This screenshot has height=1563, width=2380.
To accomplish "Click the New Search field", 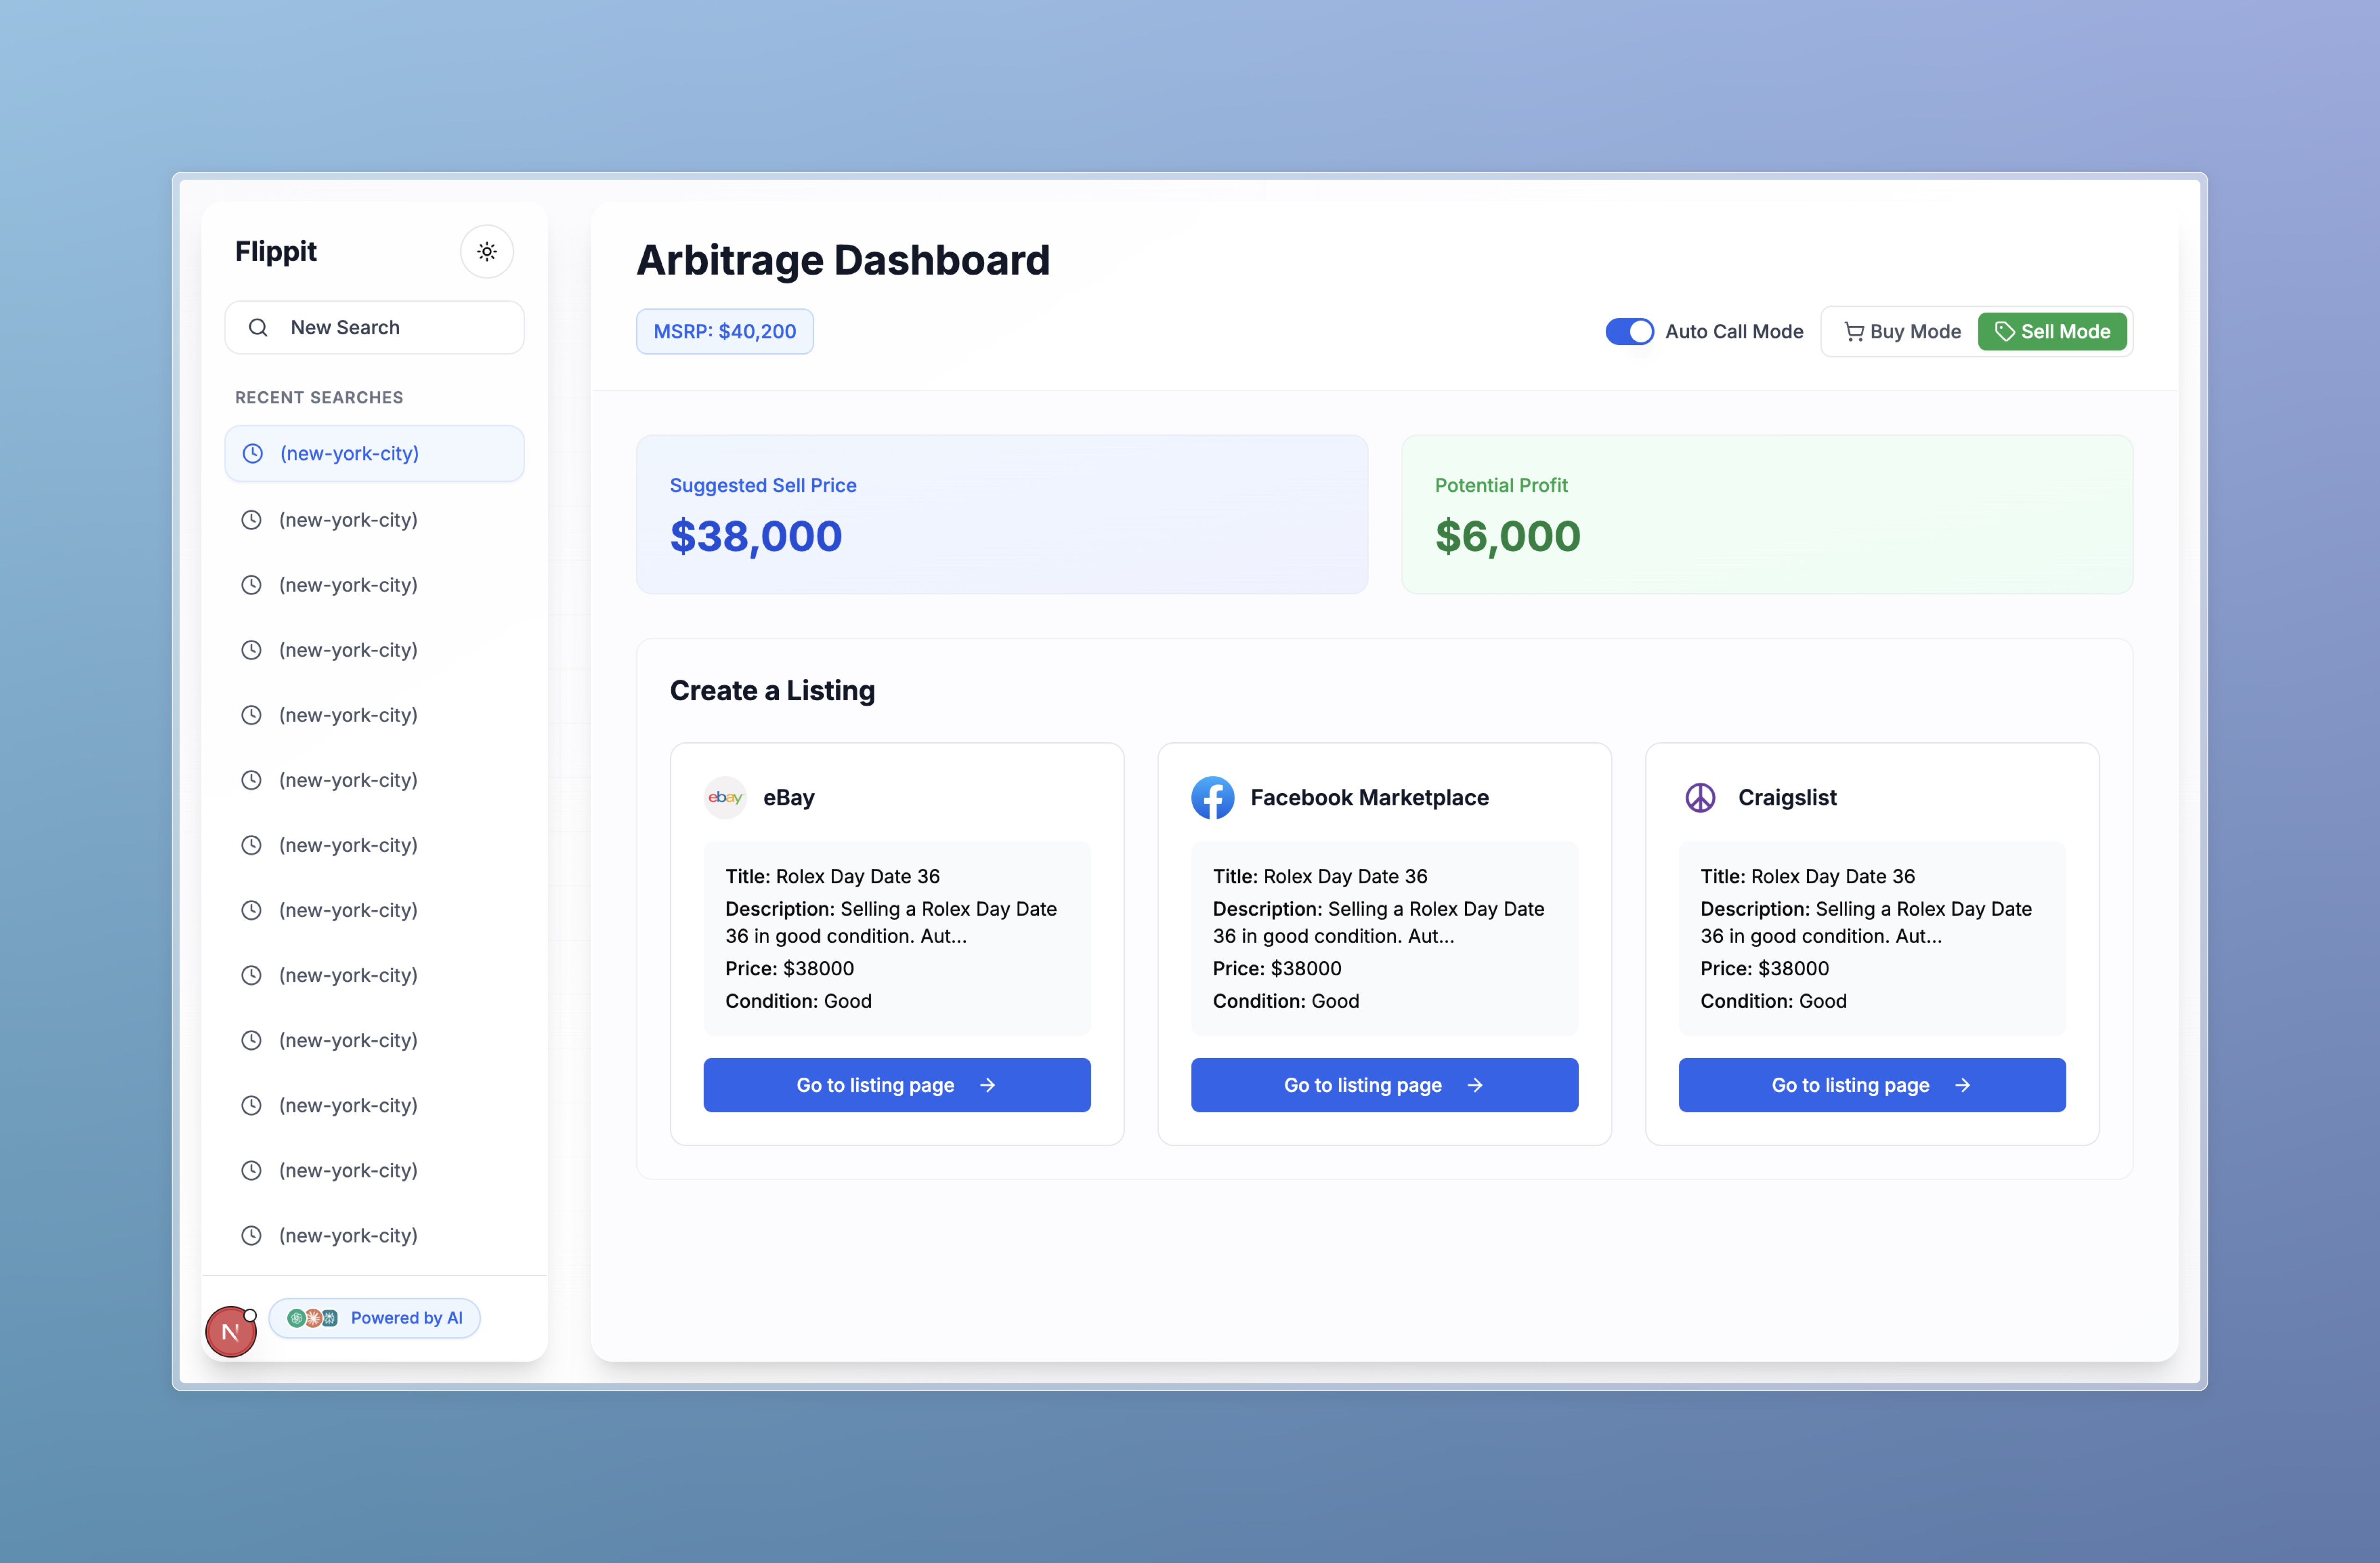I will coord(374,327).
